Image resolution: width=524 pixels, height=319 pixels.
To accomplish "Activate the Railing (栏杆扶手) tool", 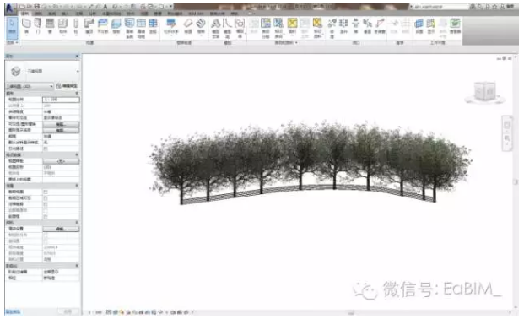I will (171, 27).
